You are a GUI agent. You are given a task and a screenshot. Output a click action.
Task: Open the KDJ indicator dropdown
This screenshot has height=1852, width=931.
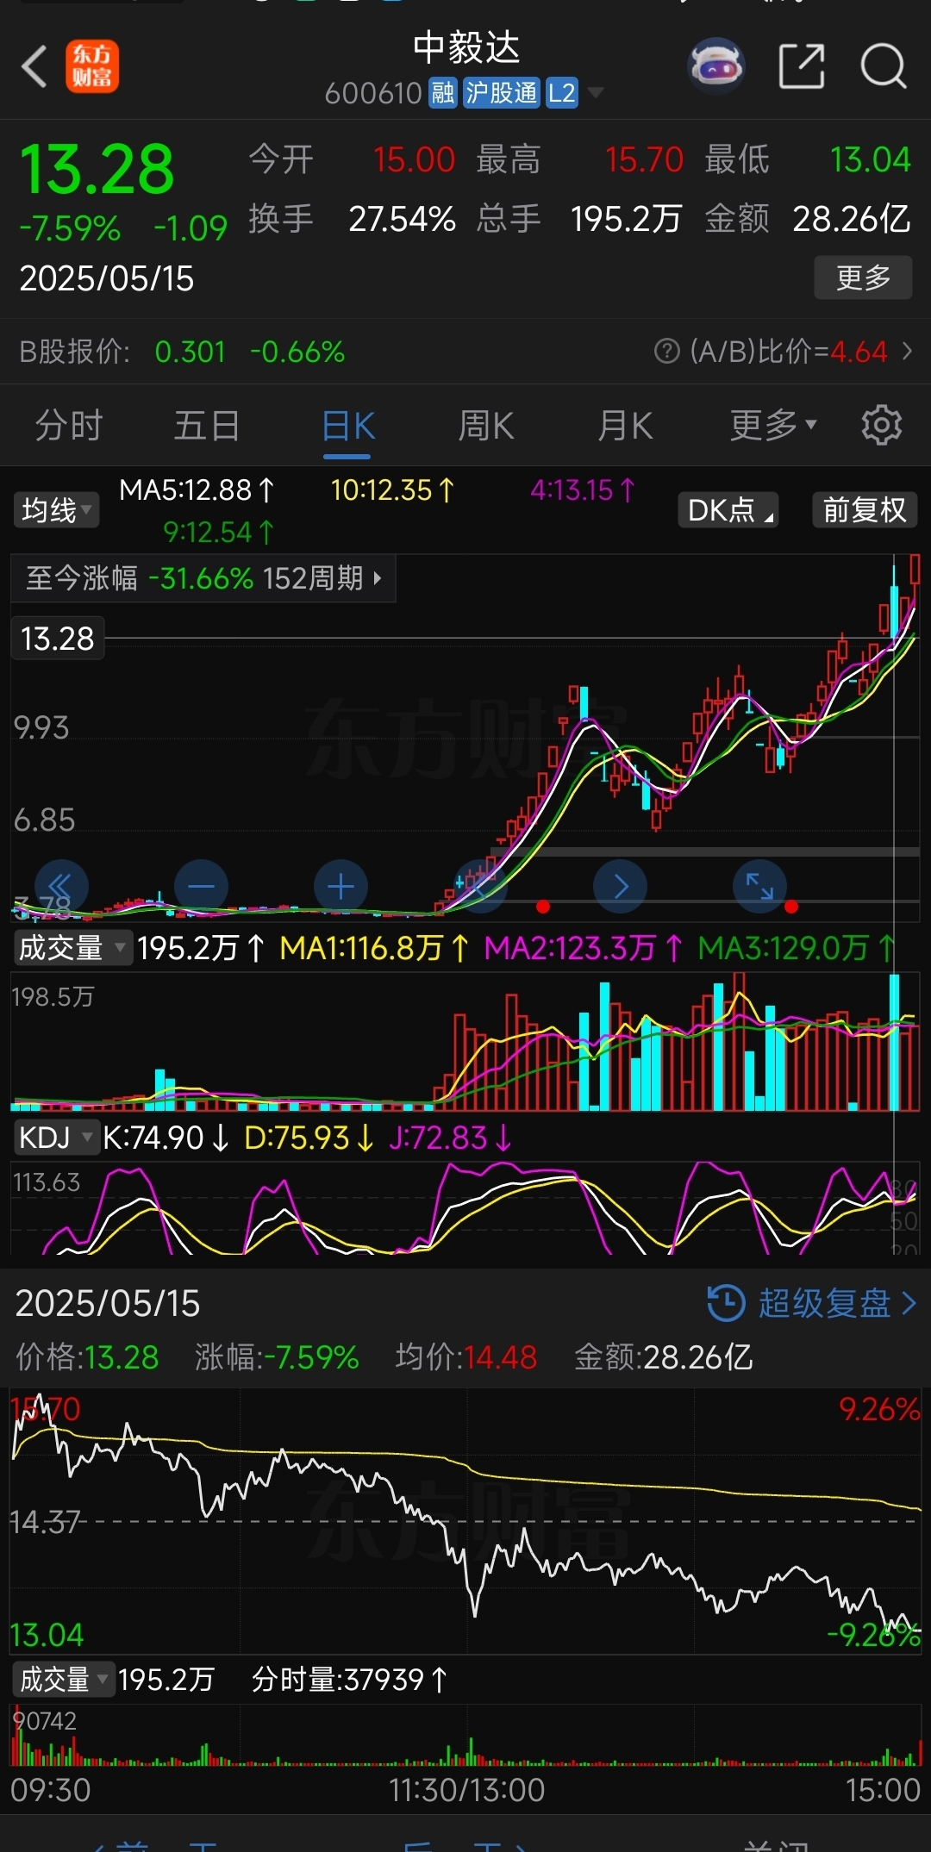pyautogui.click(x=55, y=1138)
